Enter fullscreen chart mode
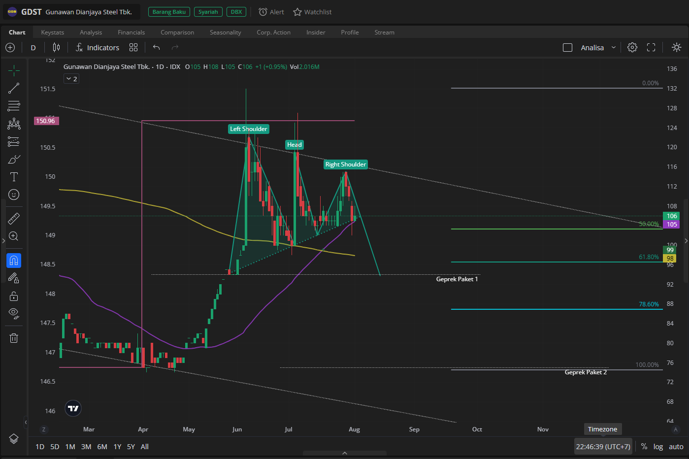689x459 pixels. pyautogui.click(x=651, y=48)
